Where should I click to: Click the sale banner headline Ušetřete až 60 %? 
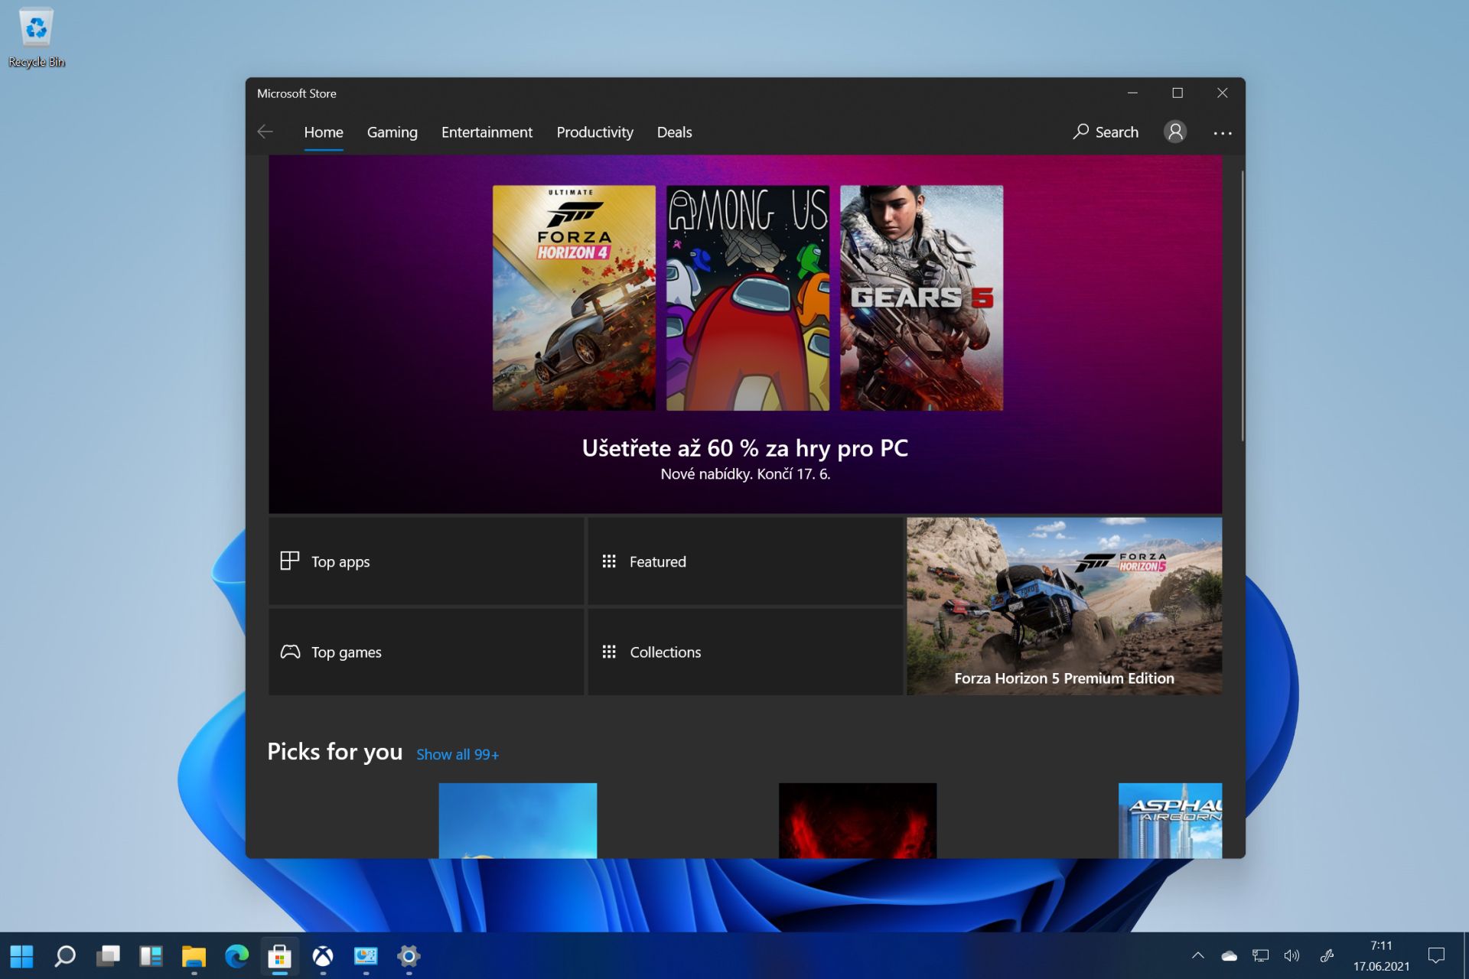744,448
